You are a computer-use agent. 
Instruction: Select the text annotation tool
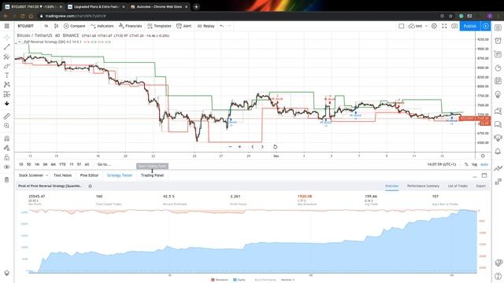(7, 75)
